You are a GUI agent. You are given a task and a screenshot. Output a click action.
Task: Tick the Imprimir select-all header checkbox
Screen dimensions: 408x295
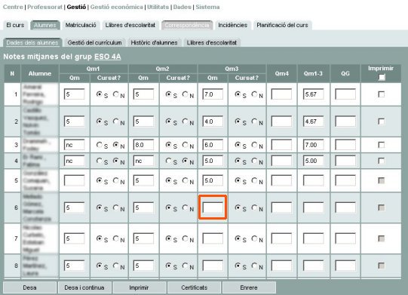(382, 77)
